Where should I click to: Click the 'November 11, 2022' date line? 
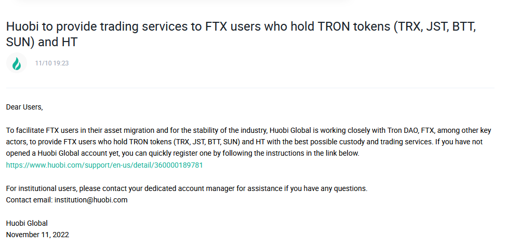pyautogui.click(x=37, y=235)
